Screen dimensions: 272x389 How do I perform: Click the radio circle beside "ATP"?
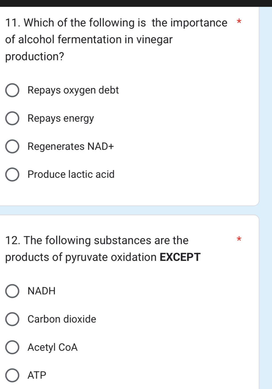click(x=12, y=375)
